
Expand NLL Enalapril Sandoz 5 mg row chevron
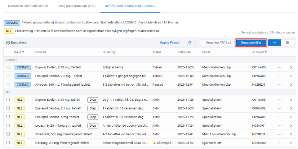click(291, 117)
